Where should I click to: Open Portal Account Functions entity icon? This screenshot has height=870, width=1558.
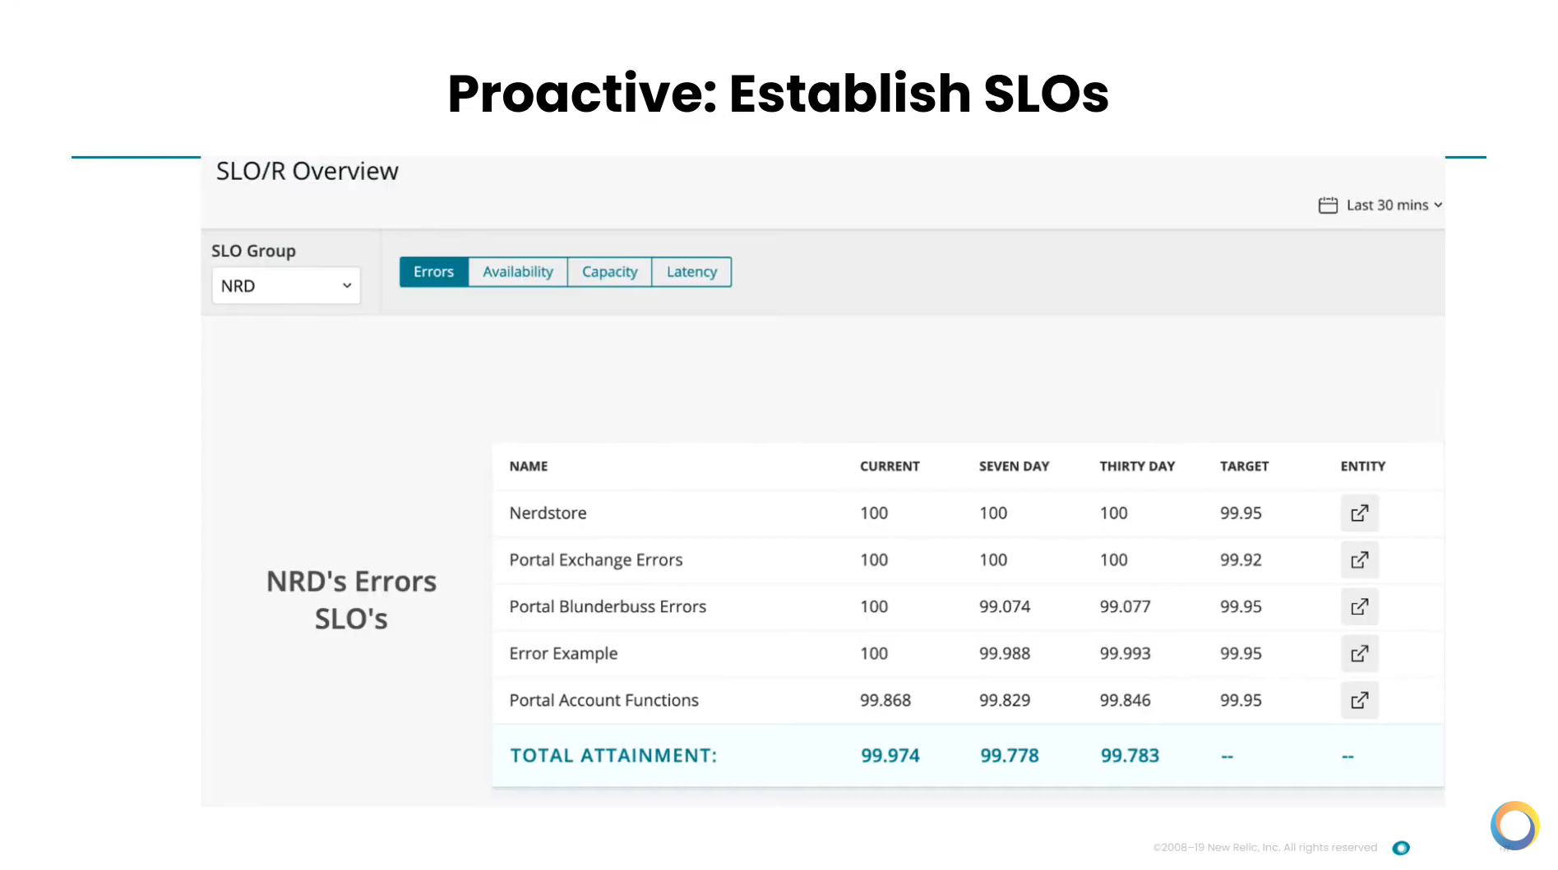coord(1359,701)
